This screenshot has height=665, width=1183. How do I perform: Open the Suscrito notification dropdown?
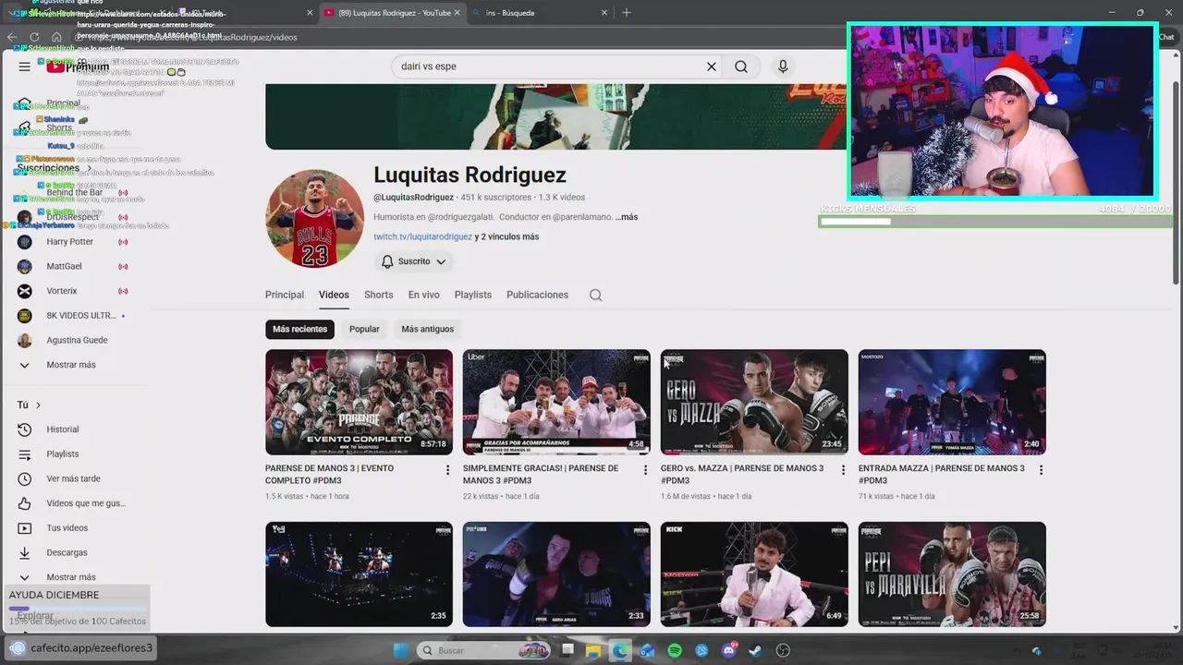pos(414,261)
